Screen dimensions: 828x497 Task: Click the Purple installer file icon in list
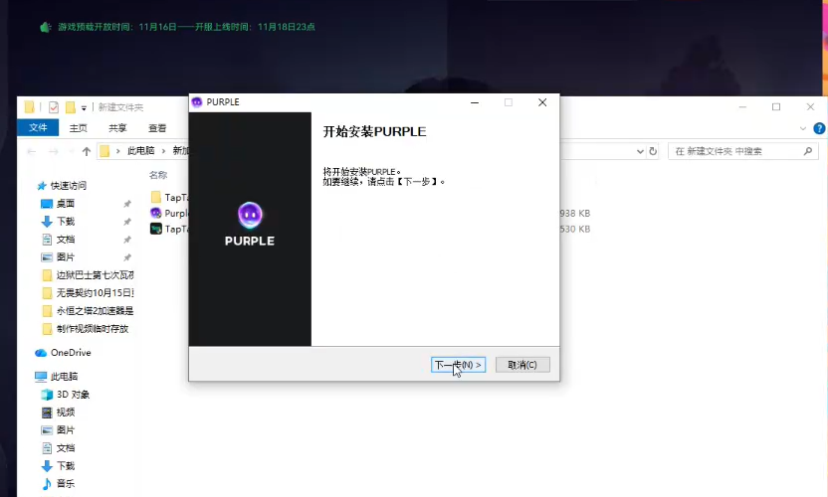click(155, 213)
